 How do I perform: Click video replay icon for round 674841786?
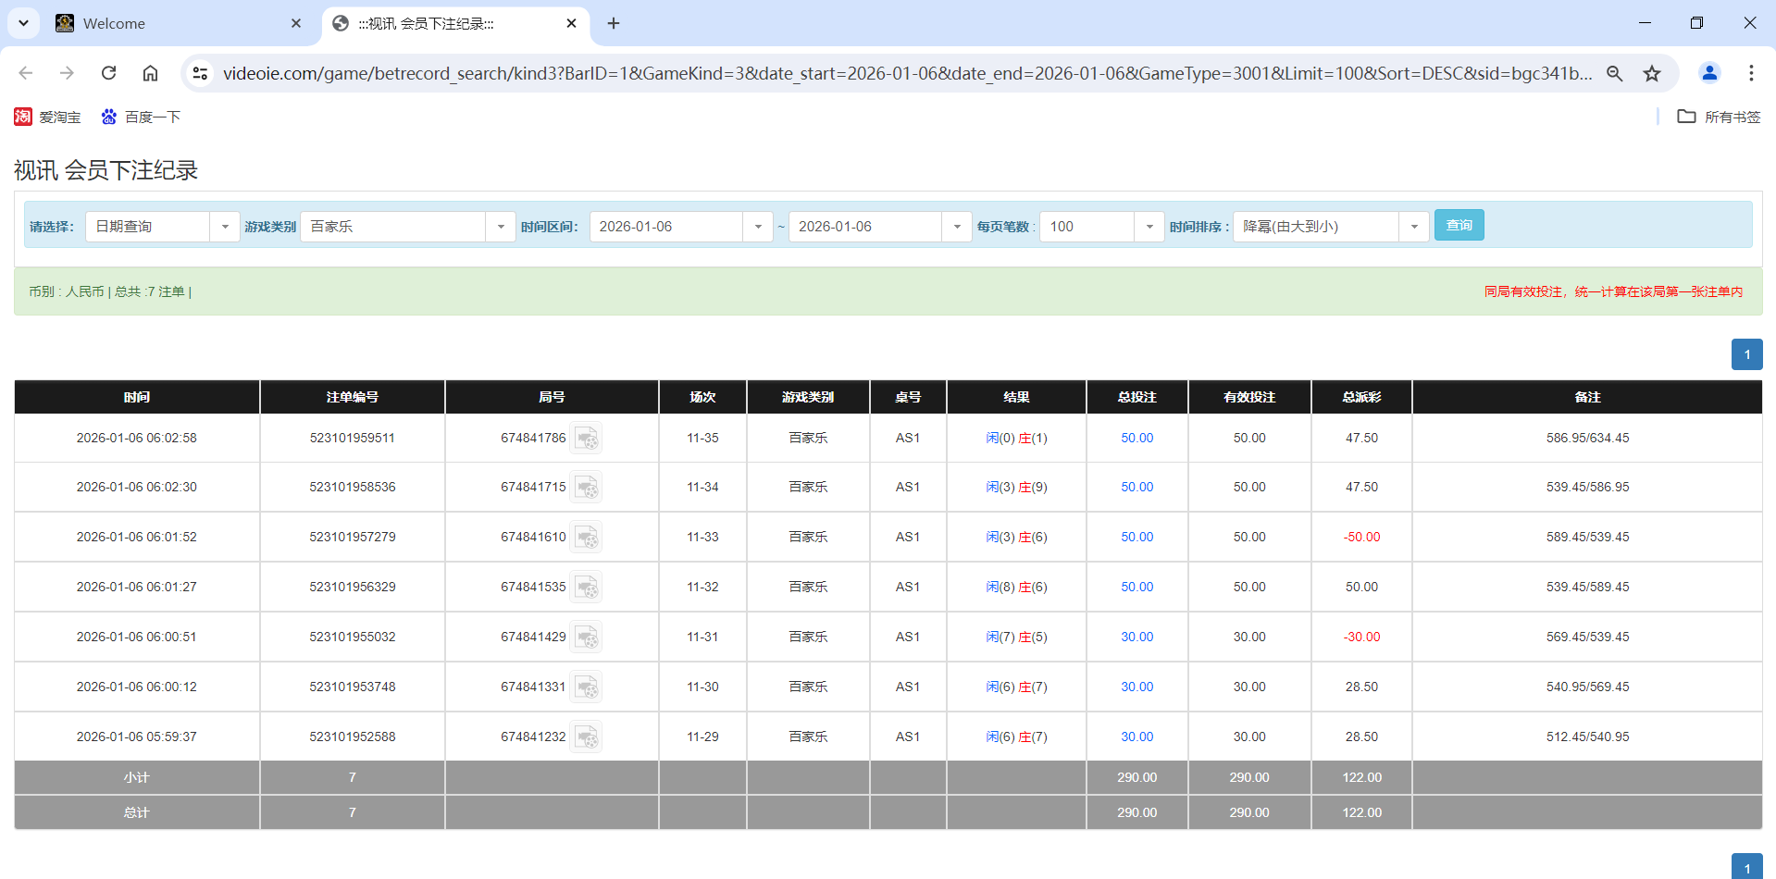587,438
